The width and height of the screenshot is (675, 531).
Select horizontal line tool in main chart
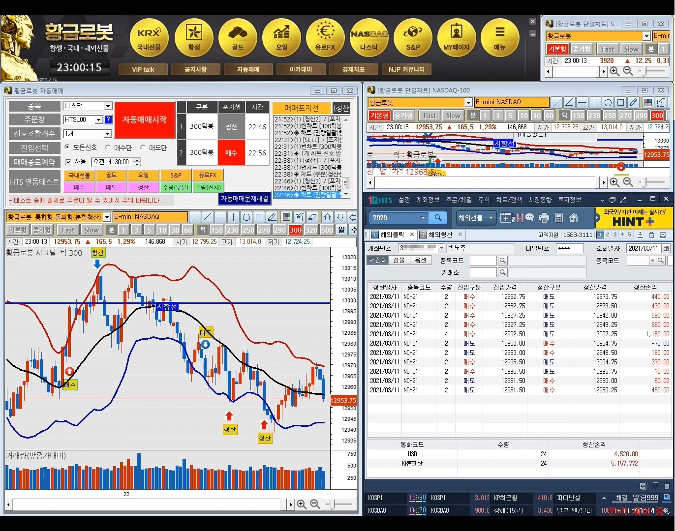220,217
